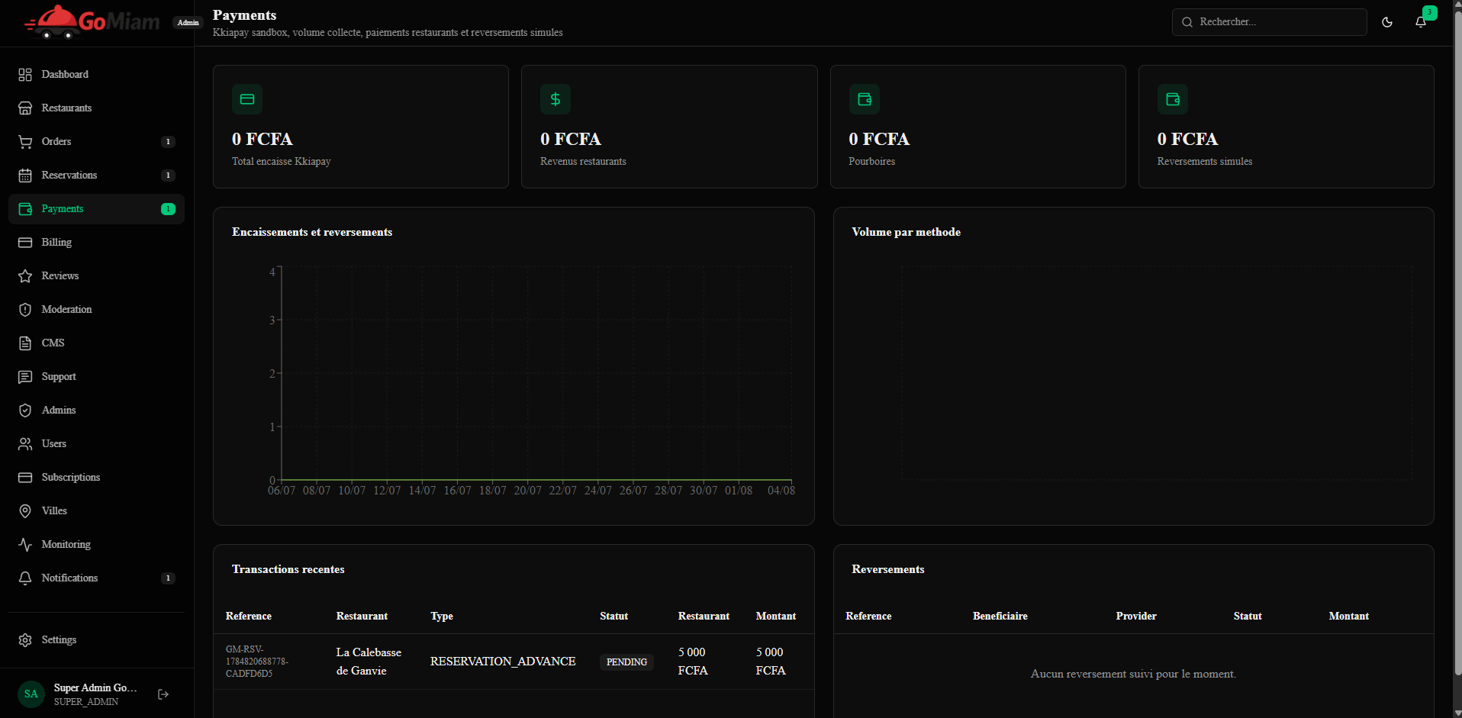Open the Notifications menu item
The width and height of the screenshot is (1462, 718).
click(96, 578)
